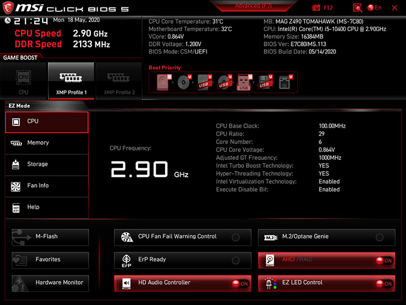Click the EZ Mode header label

coord(19,106)
